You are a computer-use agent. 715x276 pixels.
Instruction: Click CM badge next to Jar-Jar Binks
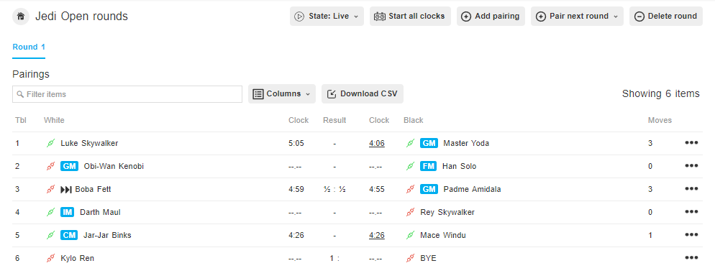(69, 236)
